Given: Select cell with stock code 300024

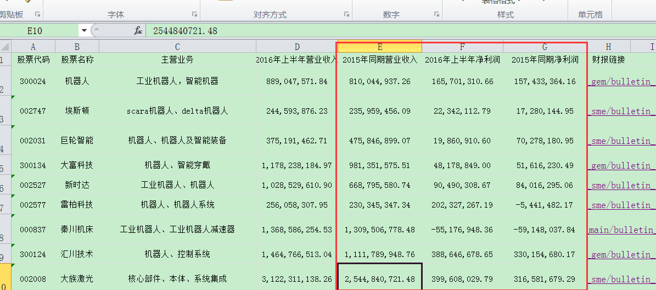Looking at the screenshot, I should (33, 81).
